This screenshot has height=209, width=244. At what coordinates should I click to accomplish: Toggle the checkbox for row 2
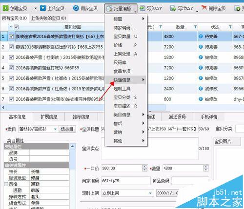(11, 47)
